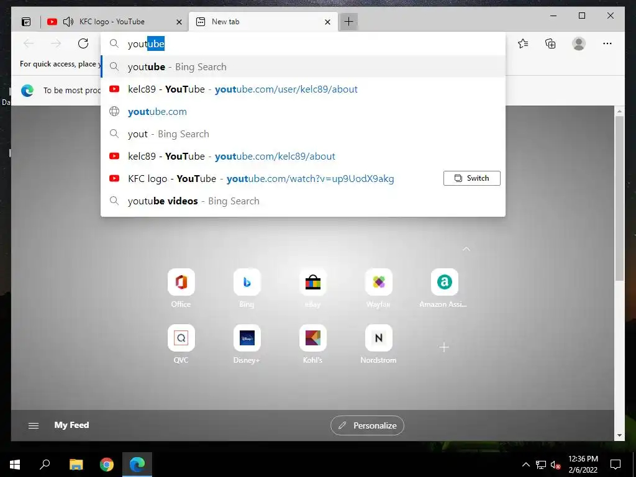Select the kelc89 youtube.com/kelc89/about suggestion
This screenshot has width=636, height=477.
(303, 156)
